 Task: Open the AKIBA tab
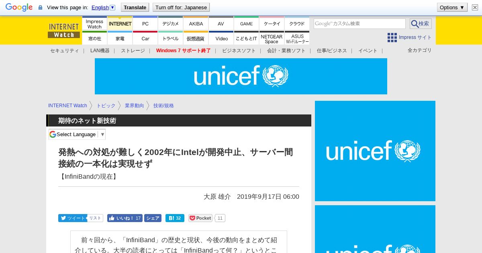(196, 24)
